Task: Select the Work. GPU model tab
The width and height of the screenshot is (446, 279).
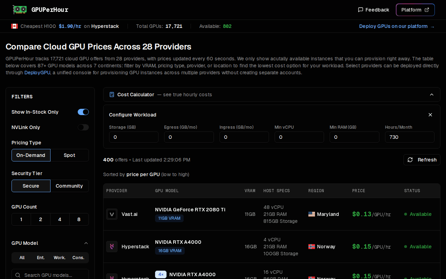Action: (x=60, y=258)
